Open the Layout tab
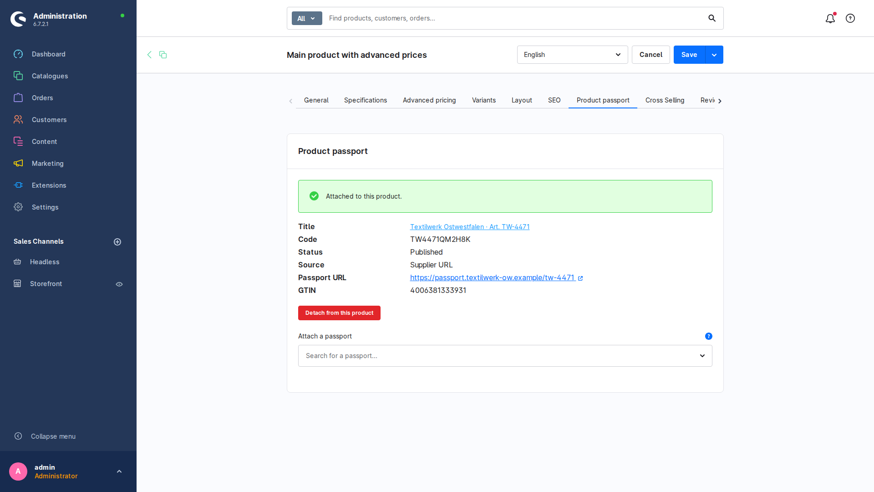874x492 pixels. point(522,100)
